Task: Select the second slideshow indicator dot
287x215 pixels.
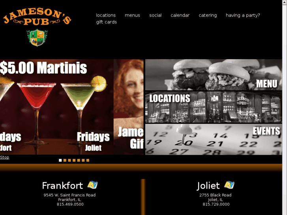Action: (65, 160)
